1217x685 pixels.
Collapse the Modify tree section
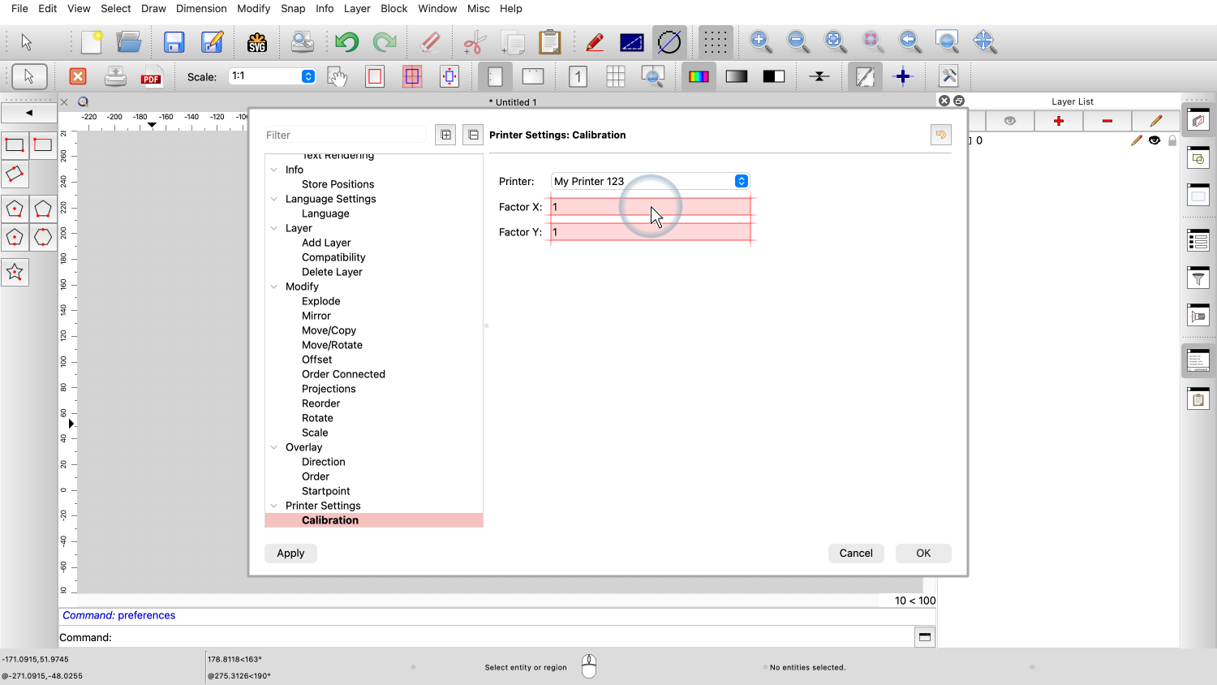click(x=274, y=286)
